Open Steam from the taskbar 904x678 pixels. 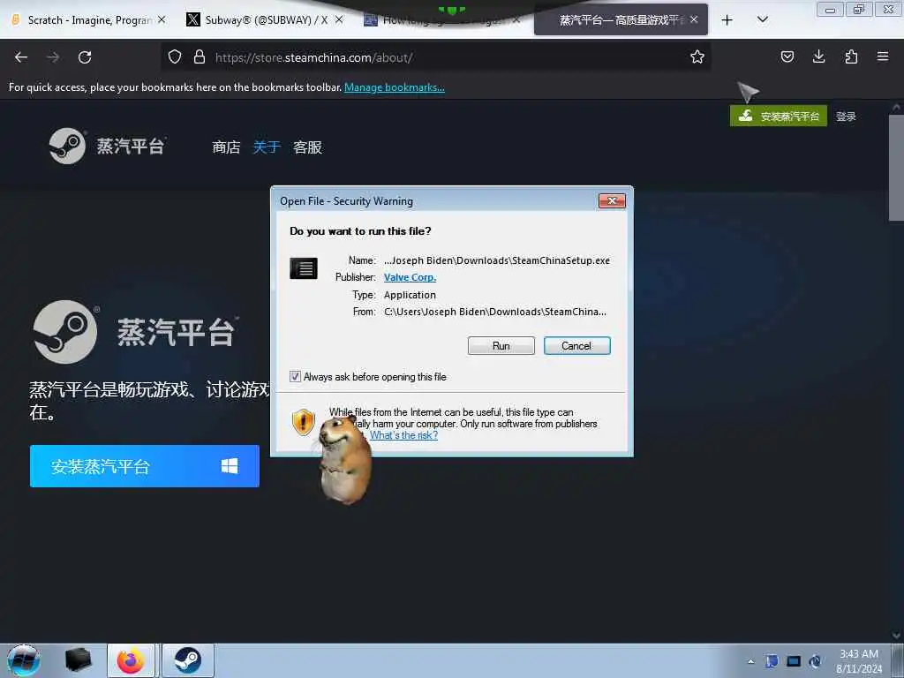188,660
